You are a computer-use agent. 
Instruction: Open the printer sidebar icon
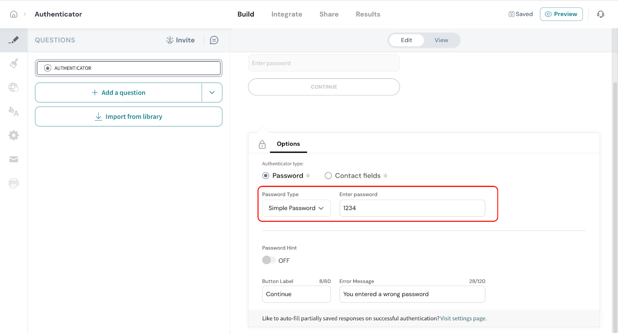[x=14, y=183]
